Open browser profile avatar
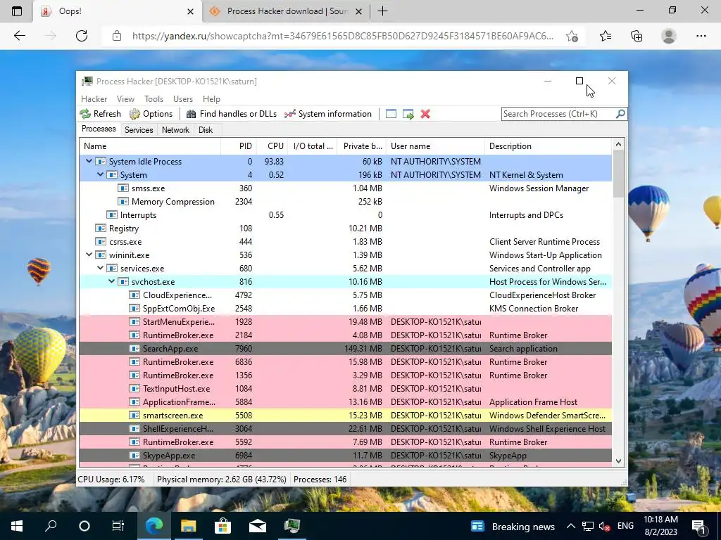This screenshot has width=721, height=540. click(x=669, y=36)
